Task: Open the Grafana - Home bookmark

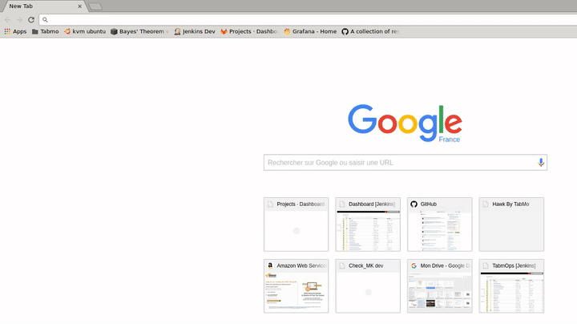Action: (x=310, y=31)
